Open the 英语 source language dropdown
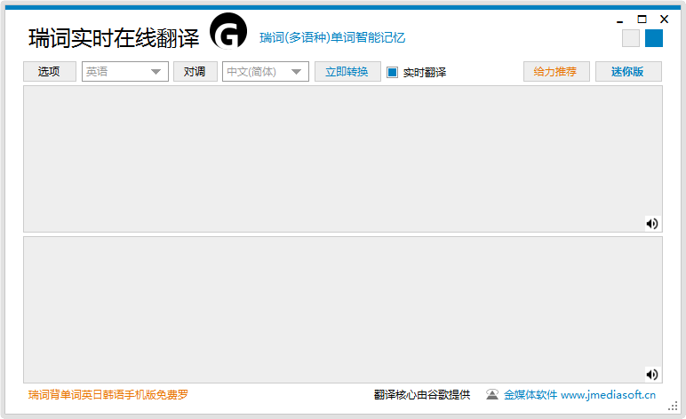 coord(125,71)
